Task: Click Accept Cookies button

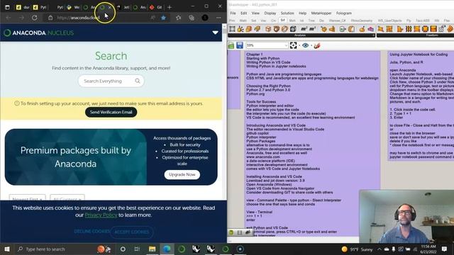Action: (x=132, y=232)
